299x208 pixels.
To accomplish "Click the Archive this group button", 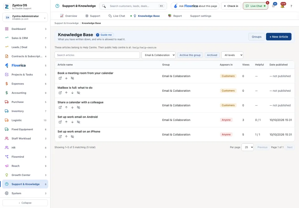I will click(x=190, y=55).
